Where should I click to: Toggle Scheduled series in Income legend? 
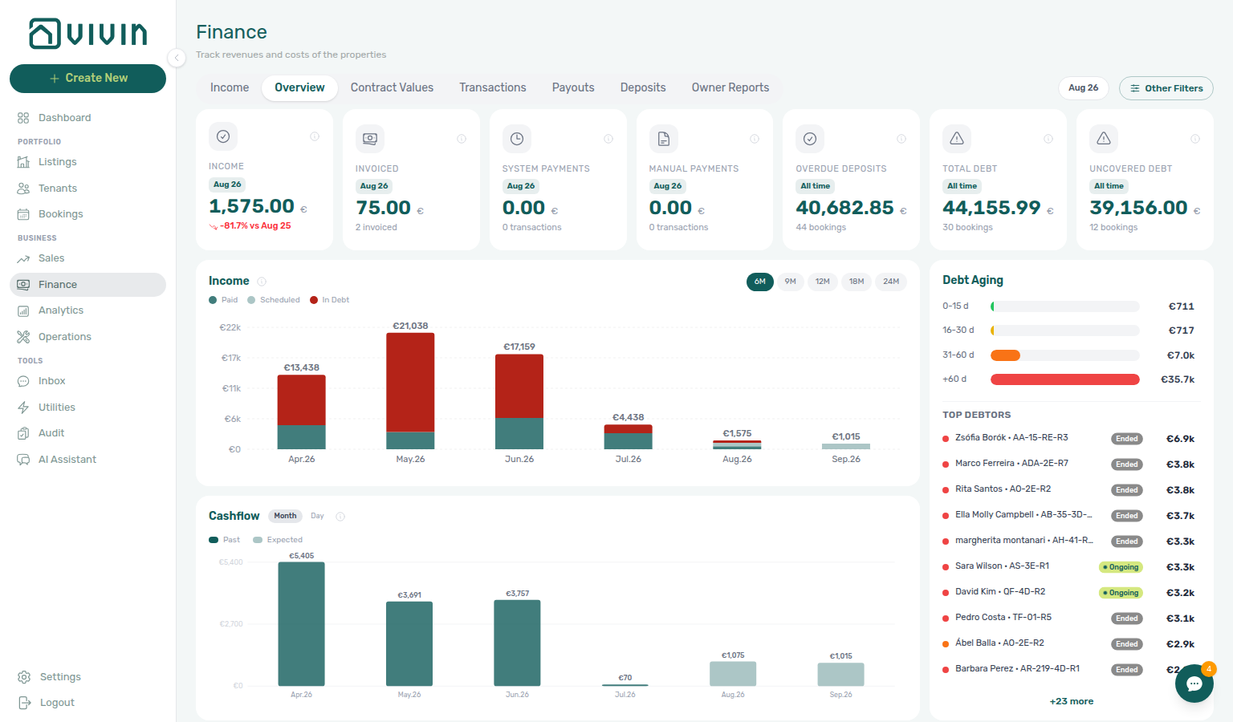(274, 300)
